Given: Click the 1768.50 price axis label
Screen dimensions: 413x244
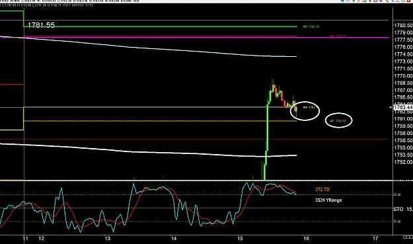Looking at the screenshot, I should [x=403, y=83].
